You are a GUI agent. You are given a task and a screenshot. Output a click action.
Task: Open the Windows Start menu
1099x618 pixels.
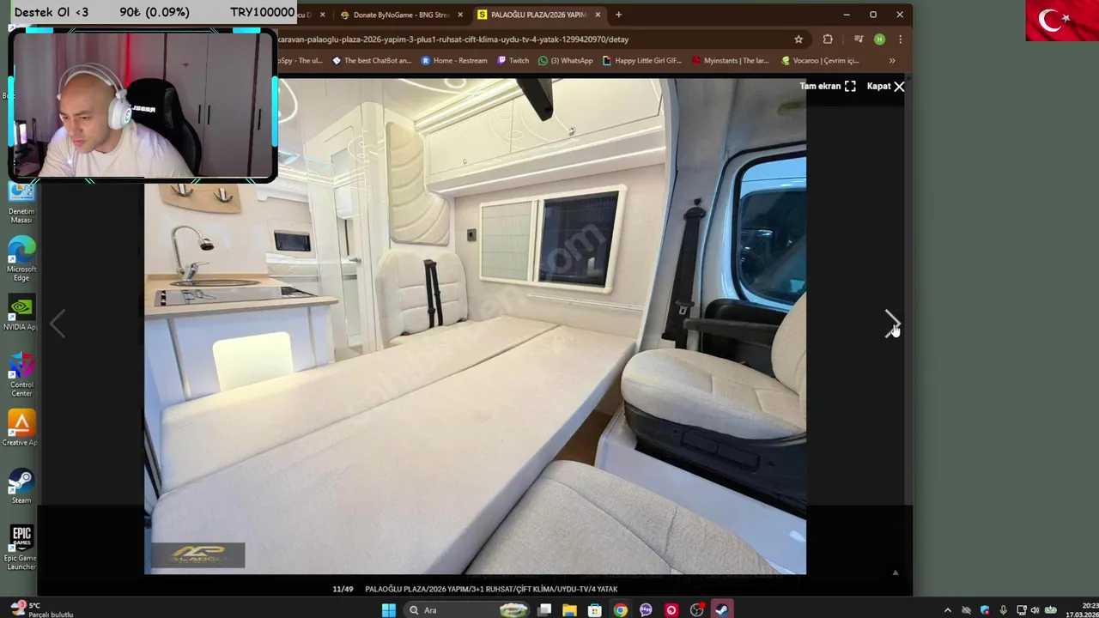coord(389,610)
